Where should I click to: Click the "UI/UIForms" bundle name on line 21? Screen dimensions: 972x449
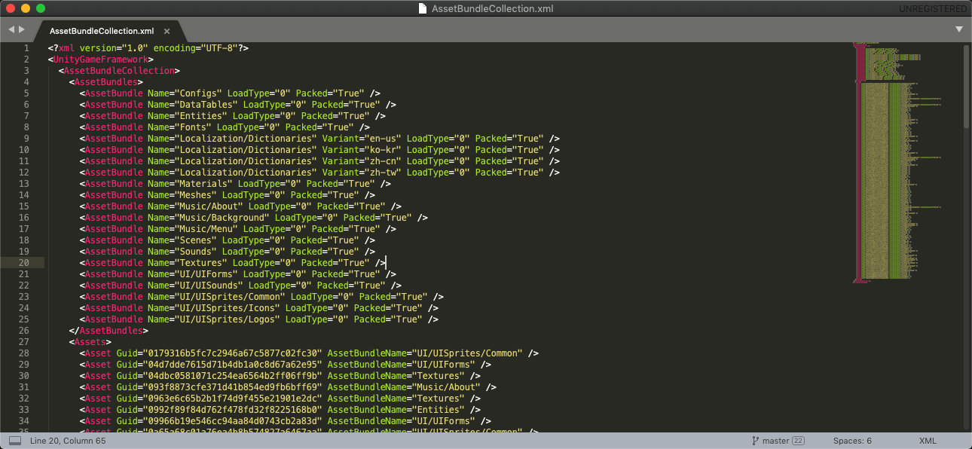(x=206, y=274)
